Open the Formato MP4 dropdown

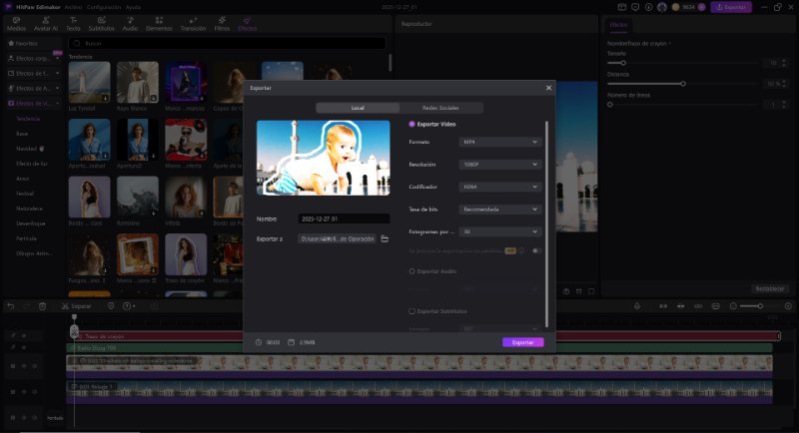tap(500, 143)
